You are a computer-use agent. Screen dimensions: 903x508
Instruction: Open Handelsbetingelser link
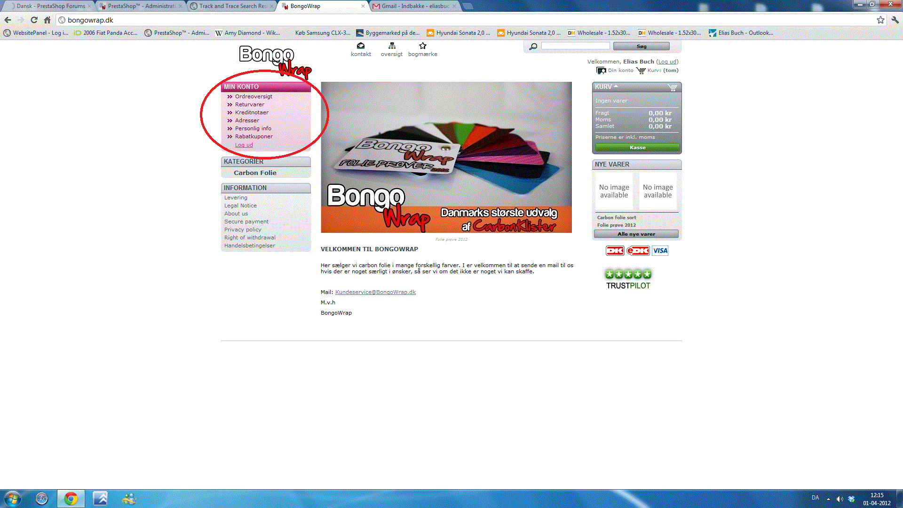pyautogui.click(x=249, y=246)
